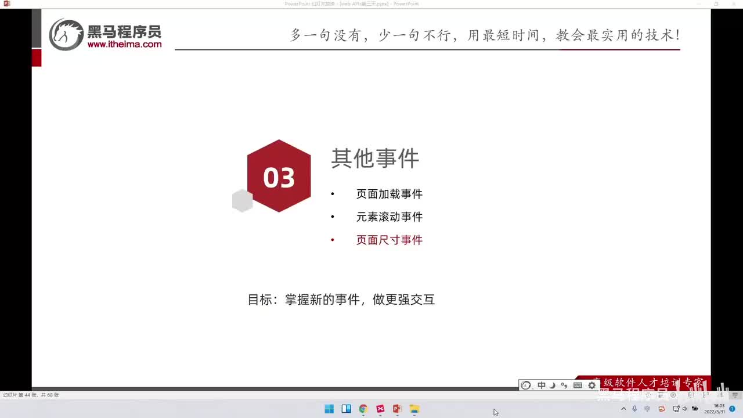743x418 pixels.
Task: Start slideshow from the status bar play icon
Action: pyautogui.click(x=673, y=395)
